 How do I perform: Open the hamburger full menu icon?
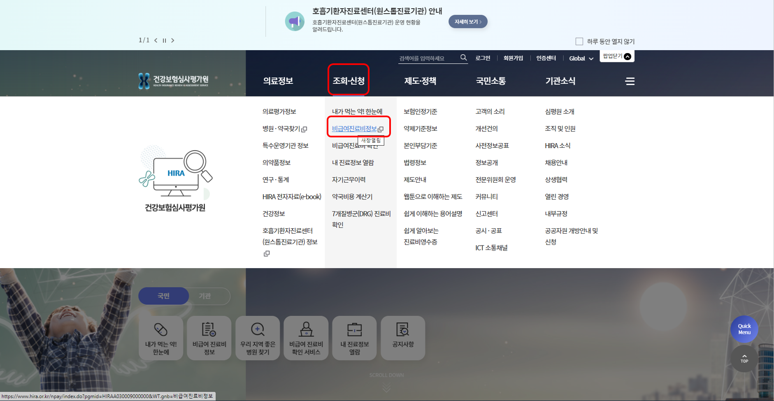click(x=630, y=81)
